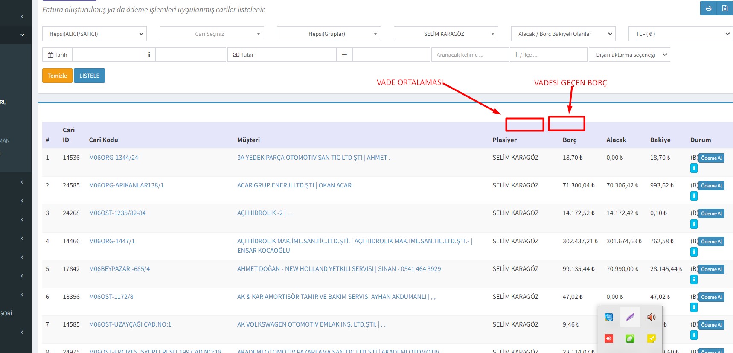The width and height of the screenshot is (733, 353).
Task: Open cari code link M06ORG-1447/1
Action: tap(112, 241)
